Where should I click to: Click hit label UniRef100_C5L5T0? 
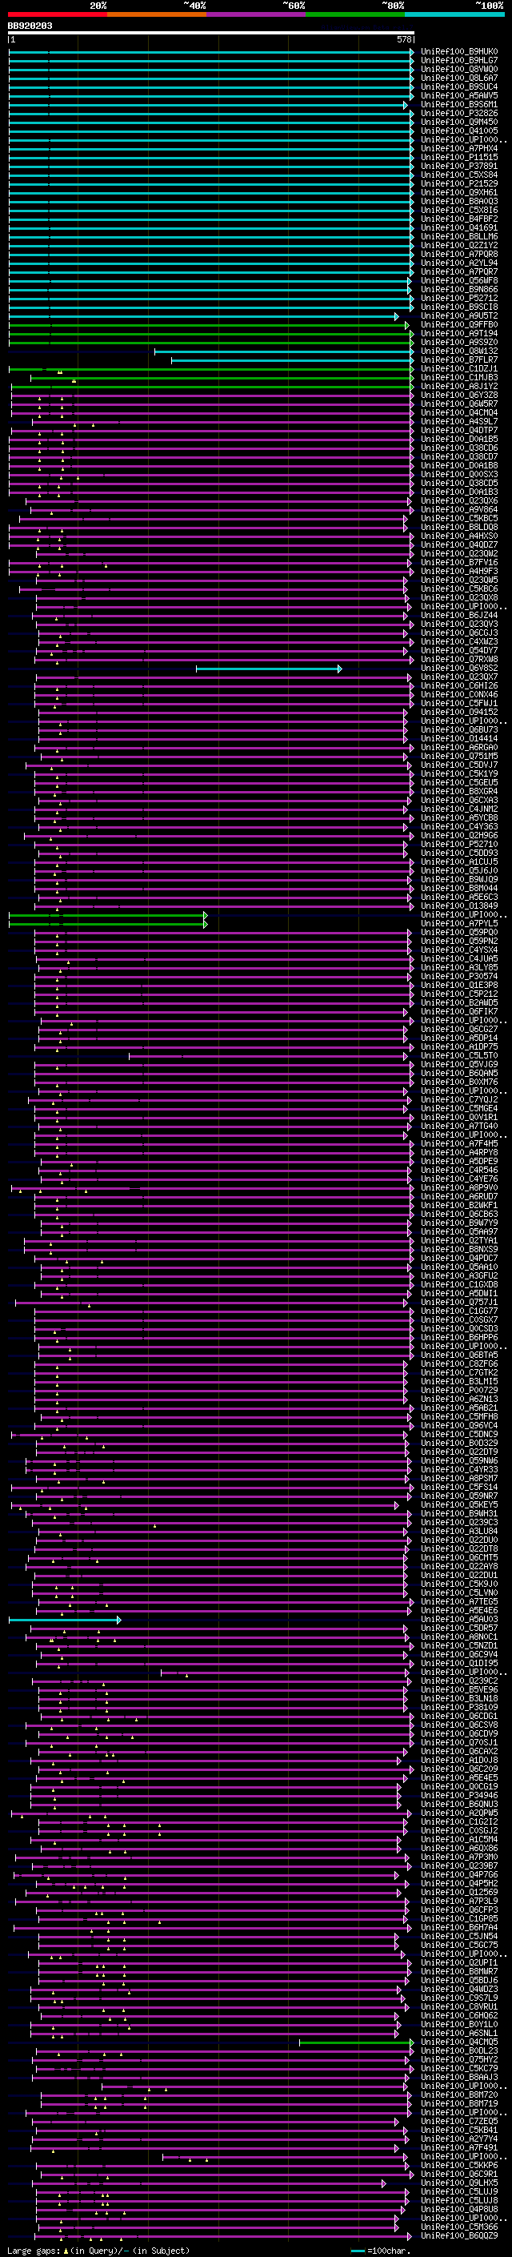(459, 1056)
